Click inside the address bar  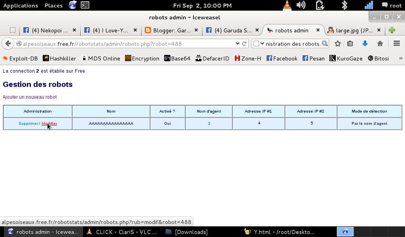coord(119,43)
